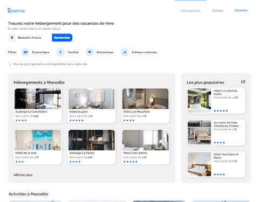Apply the Romantique filter
Screen dimensions: 259x202
pyautogui.click(x=100, y=52)
